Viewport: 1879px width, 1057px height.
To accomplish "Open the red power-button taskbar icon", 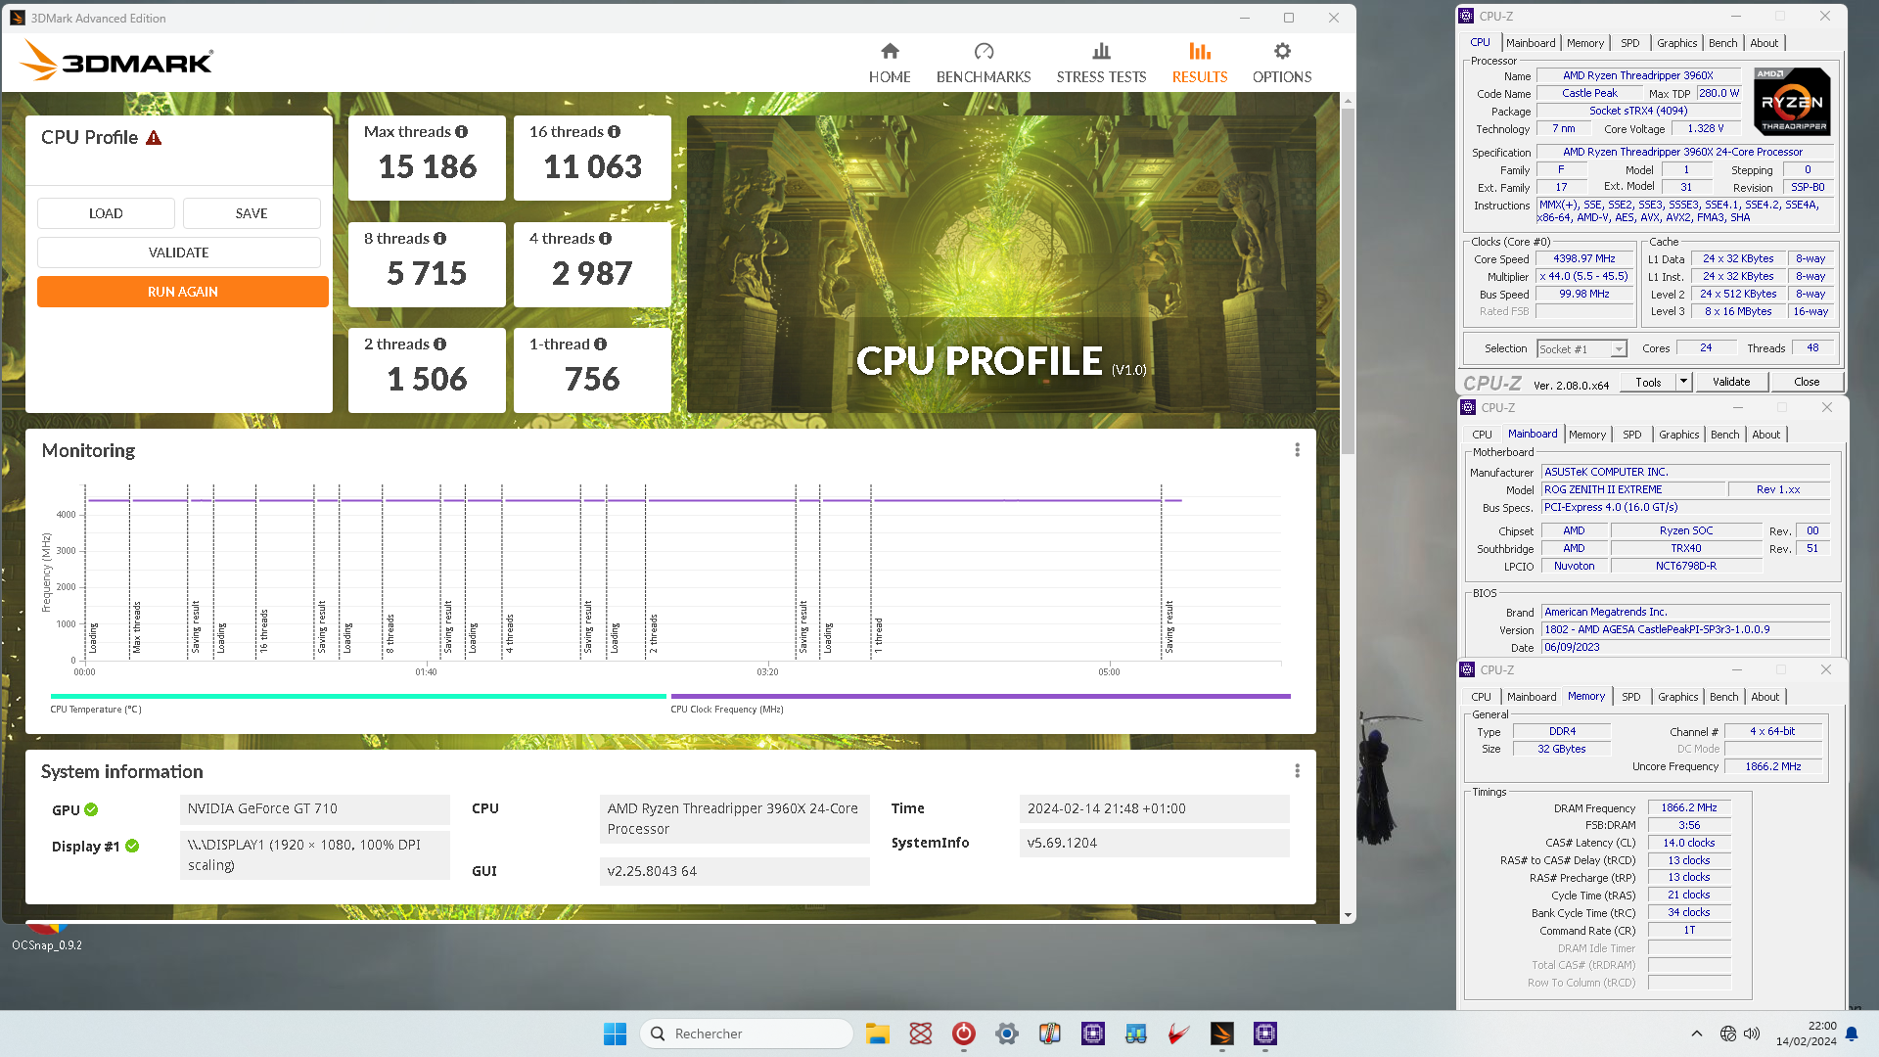I will pyautogui.click(x=964, y=1034).
